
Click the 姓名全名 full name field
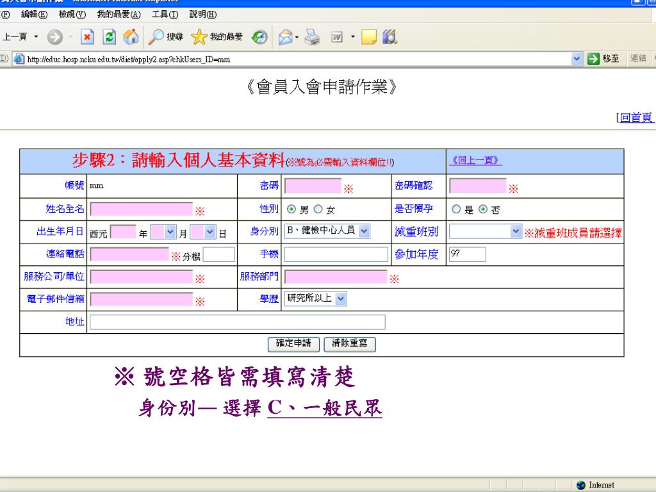[x=142, y=209]
